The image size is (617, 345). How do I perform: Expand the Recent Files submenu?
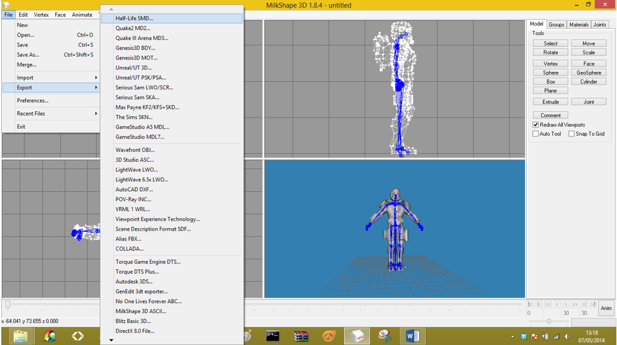[51, 113]
